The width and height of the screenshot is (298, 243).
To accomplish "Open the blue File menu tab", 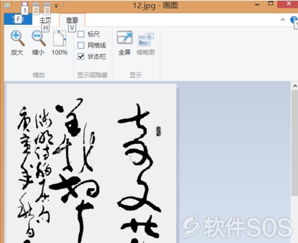I will [18, 19].
